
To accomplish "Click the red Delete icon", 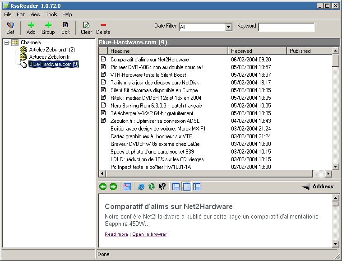I will [103, 25].
